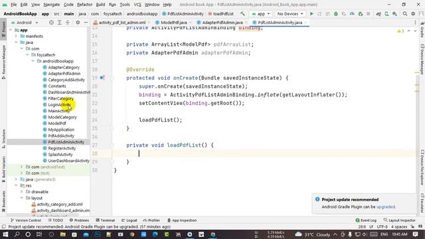
Task: Open Structure side tab
Action: (x=3, y=139)
